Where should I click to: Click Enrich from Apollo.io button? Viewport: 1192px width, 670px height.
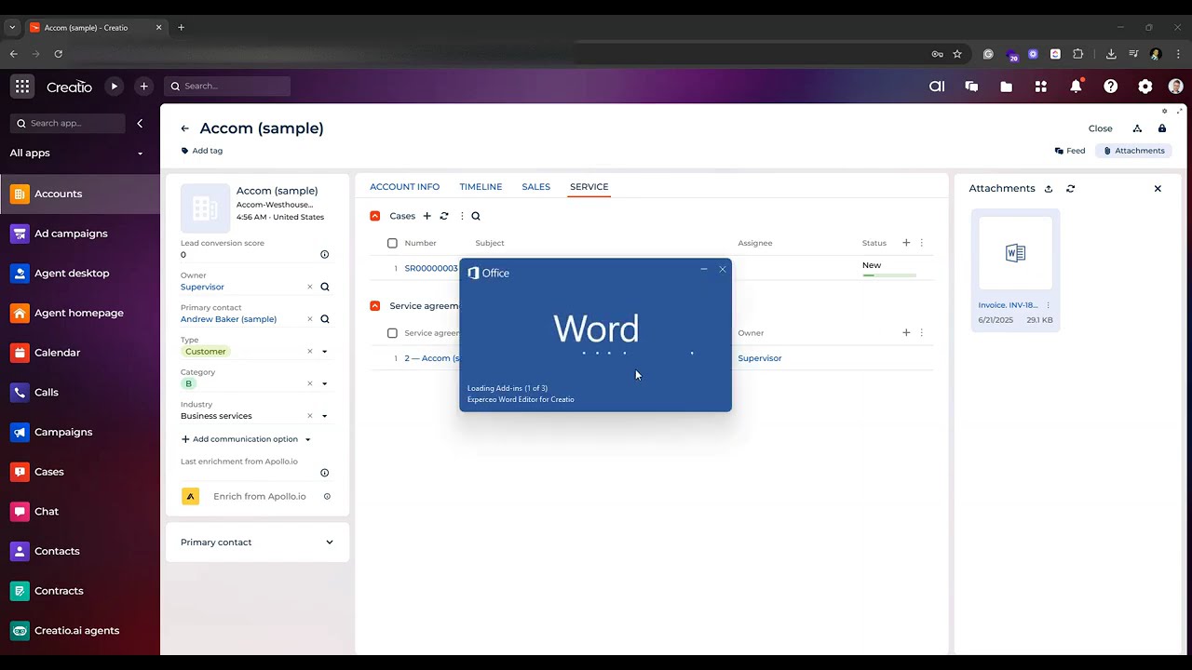[259, 497]
